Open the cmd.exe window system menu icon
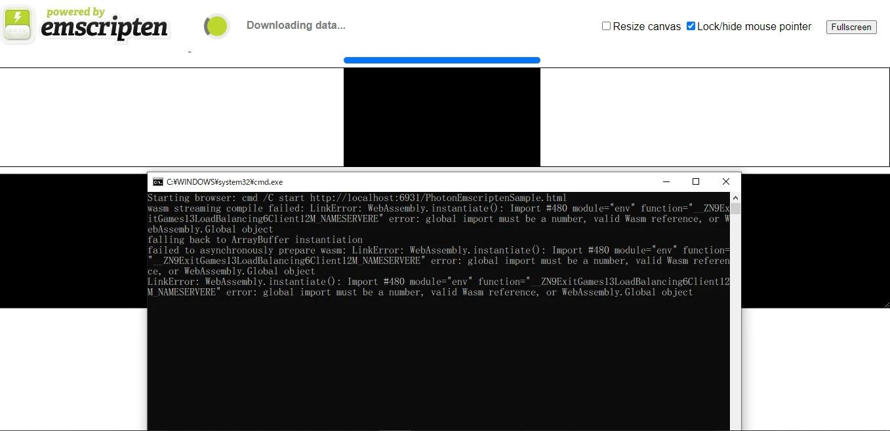The image size is (890, 431). pyautogui.click(x=158, y=181)
